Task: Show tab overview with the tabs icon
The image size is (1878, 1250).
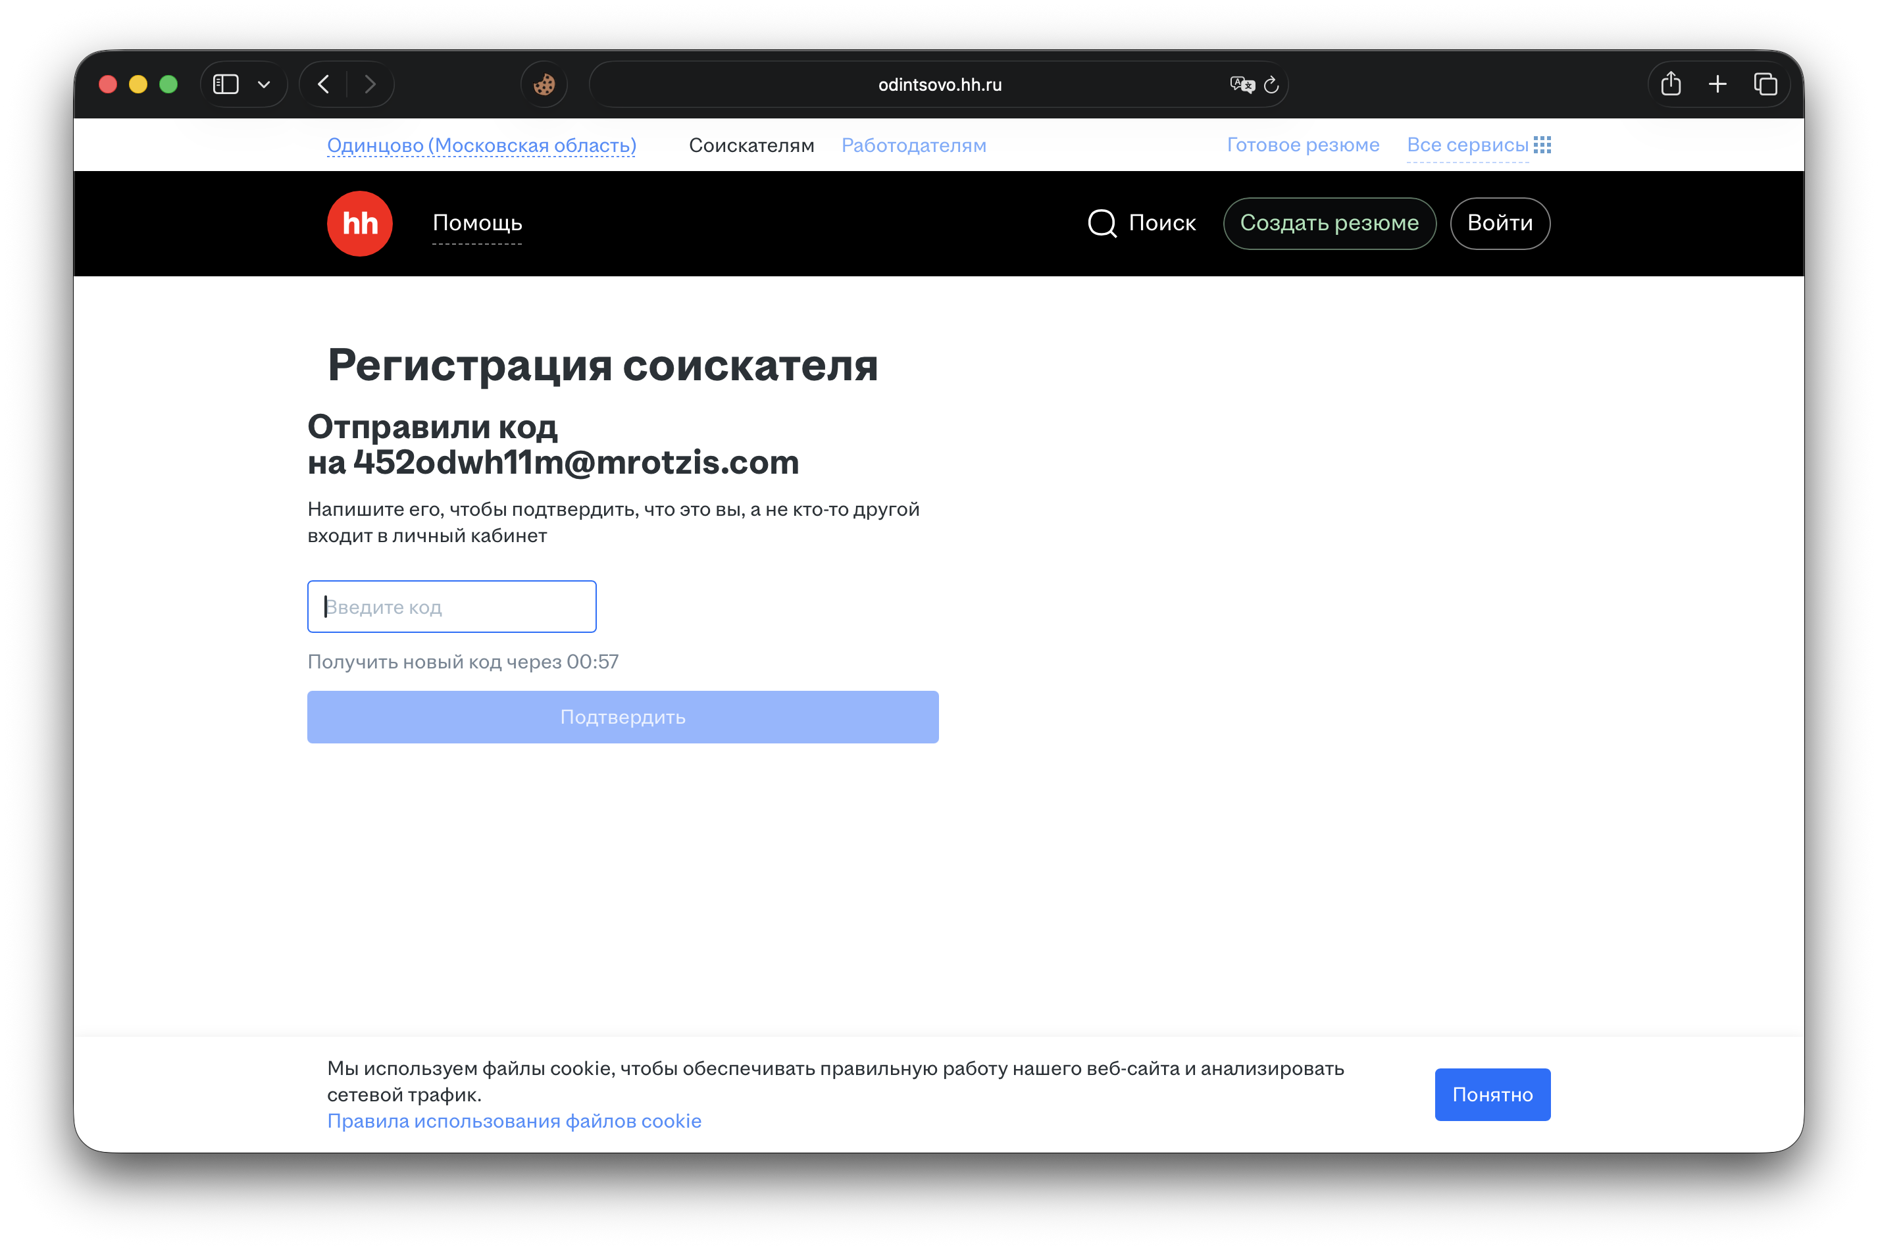Action: coord(1765,84)
